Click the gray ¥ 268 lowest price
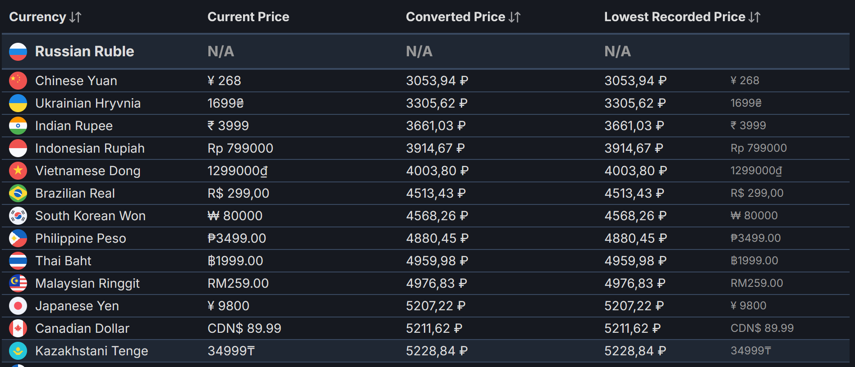The image size is (855, 367). tap(745, 81)
